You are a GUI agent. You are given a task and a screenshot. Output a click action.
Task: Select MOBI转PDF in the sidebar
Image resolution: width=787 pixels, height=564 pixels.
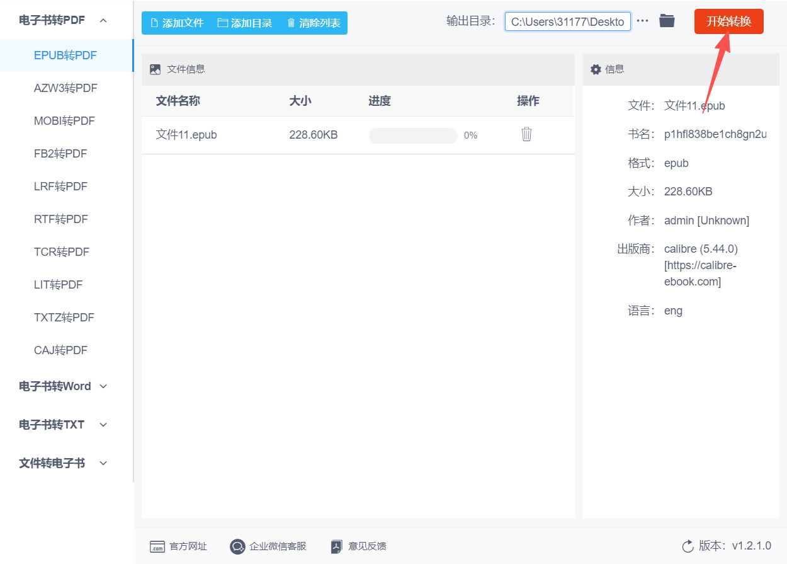click(67, 121)
